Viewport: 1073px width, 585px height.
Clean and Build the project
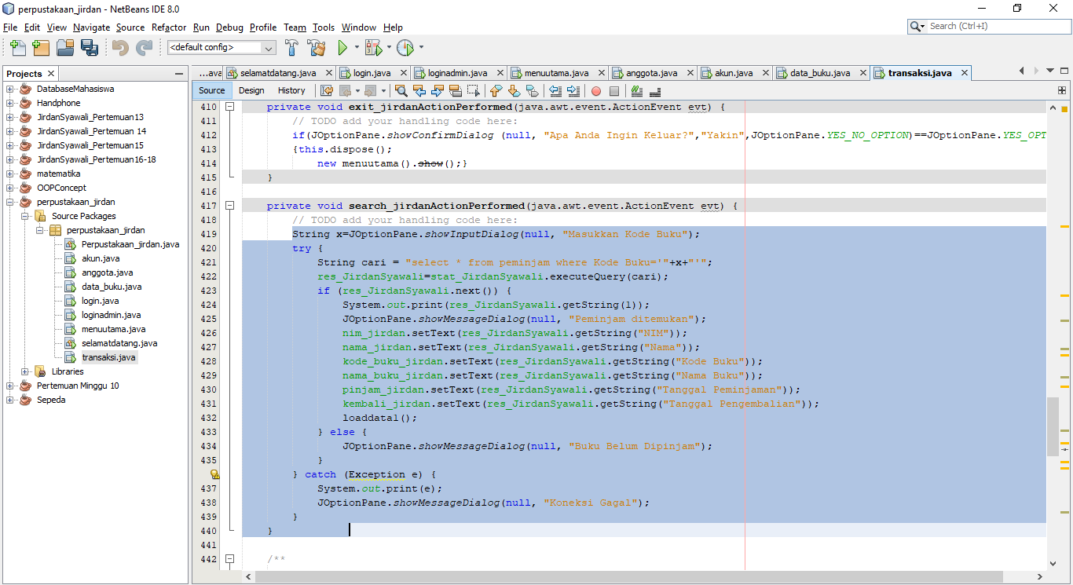click(x=316, y=49)
